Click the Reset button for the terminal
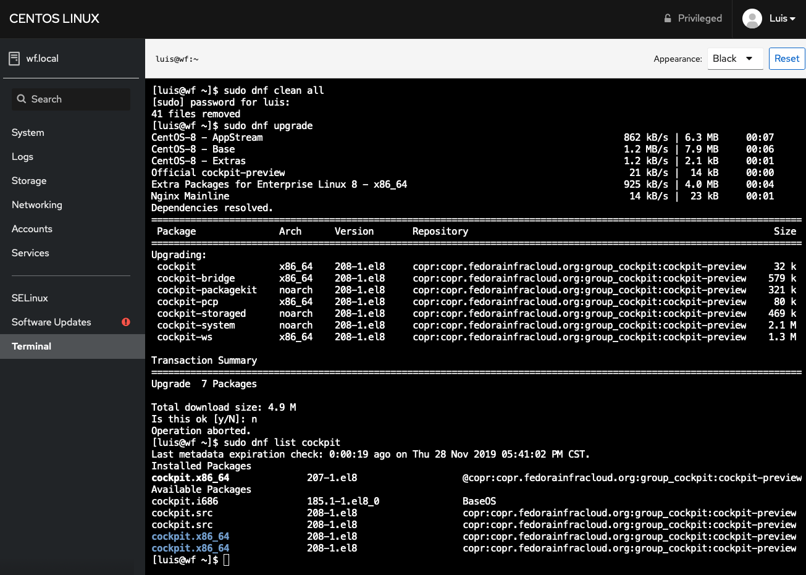This screenshot has width=806, height=575. 787,59
